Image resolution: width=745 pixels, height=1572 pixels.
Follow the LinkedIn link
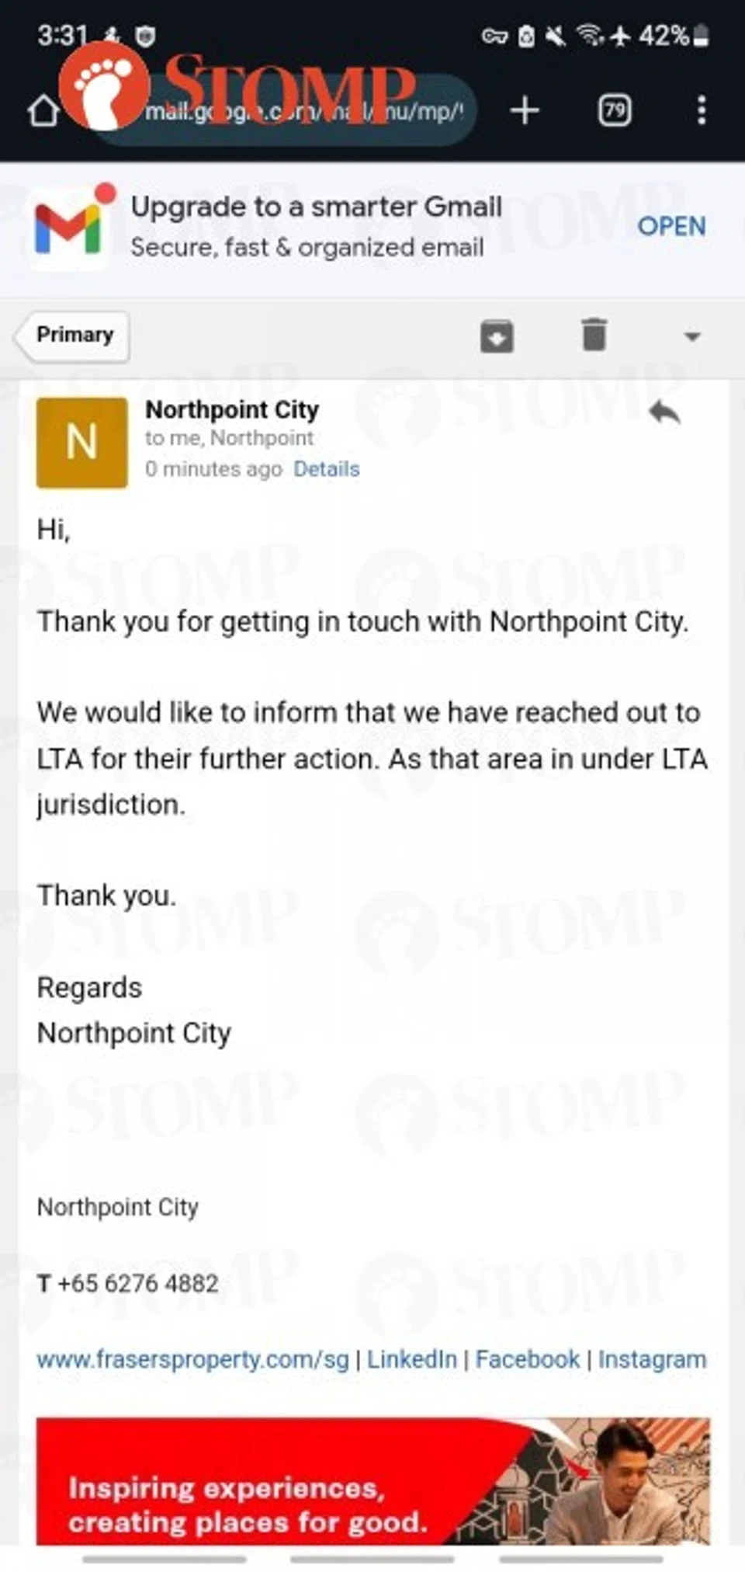tap(411, 1359)
